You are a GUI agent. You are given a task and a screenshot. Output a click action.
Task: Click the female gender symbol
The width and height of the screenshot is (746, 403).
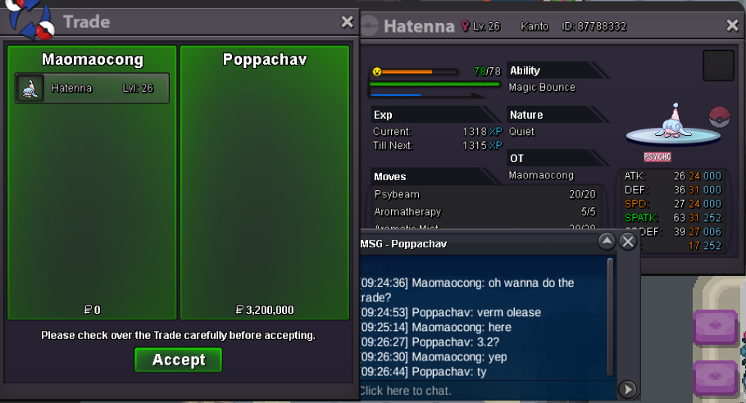(x=466, y=26)
